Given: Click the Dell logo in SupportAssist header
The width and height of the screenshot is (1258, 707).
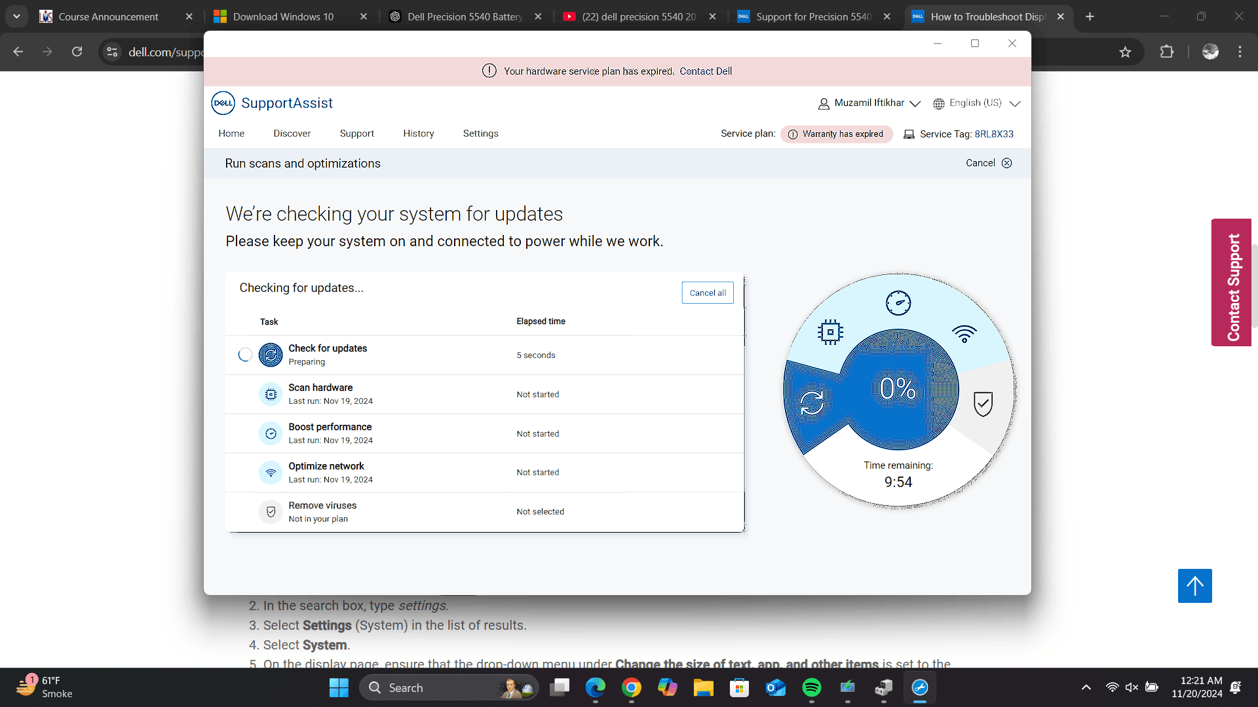Looking at the screenshot, I should [223, 103].
